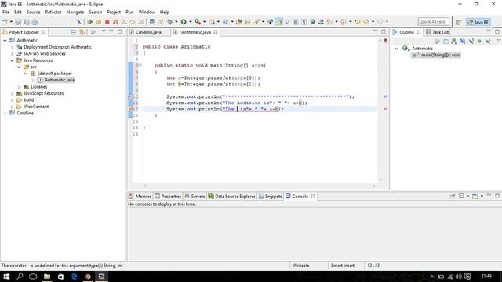502x282 pixels.
Task: Switch to the Markers tab
Action: 140,197
